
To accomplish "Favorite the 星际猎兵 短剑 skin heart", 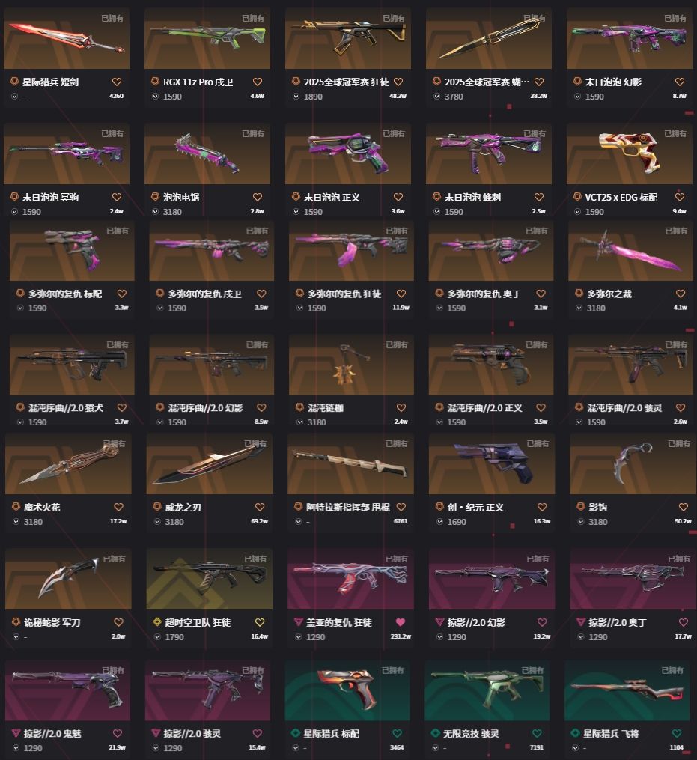I will pos(117,82).
